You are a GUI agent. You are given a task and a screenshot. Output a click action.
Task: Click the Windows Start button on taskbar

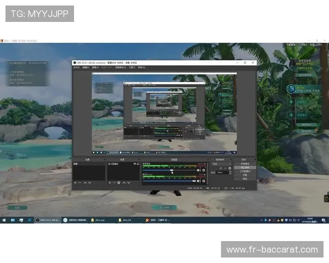click(x=4, y=220)
